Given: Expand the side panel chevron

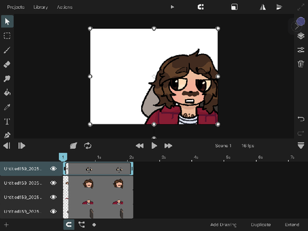Looking at the screenshot, I should tap(296, 26).
